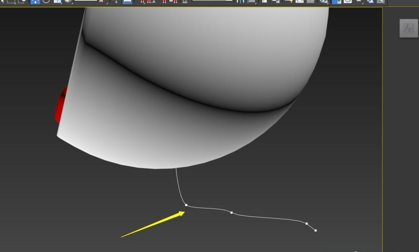Select the Select and Move tool
This screenshot has width=419, height=252.
[x=35, y=1]
